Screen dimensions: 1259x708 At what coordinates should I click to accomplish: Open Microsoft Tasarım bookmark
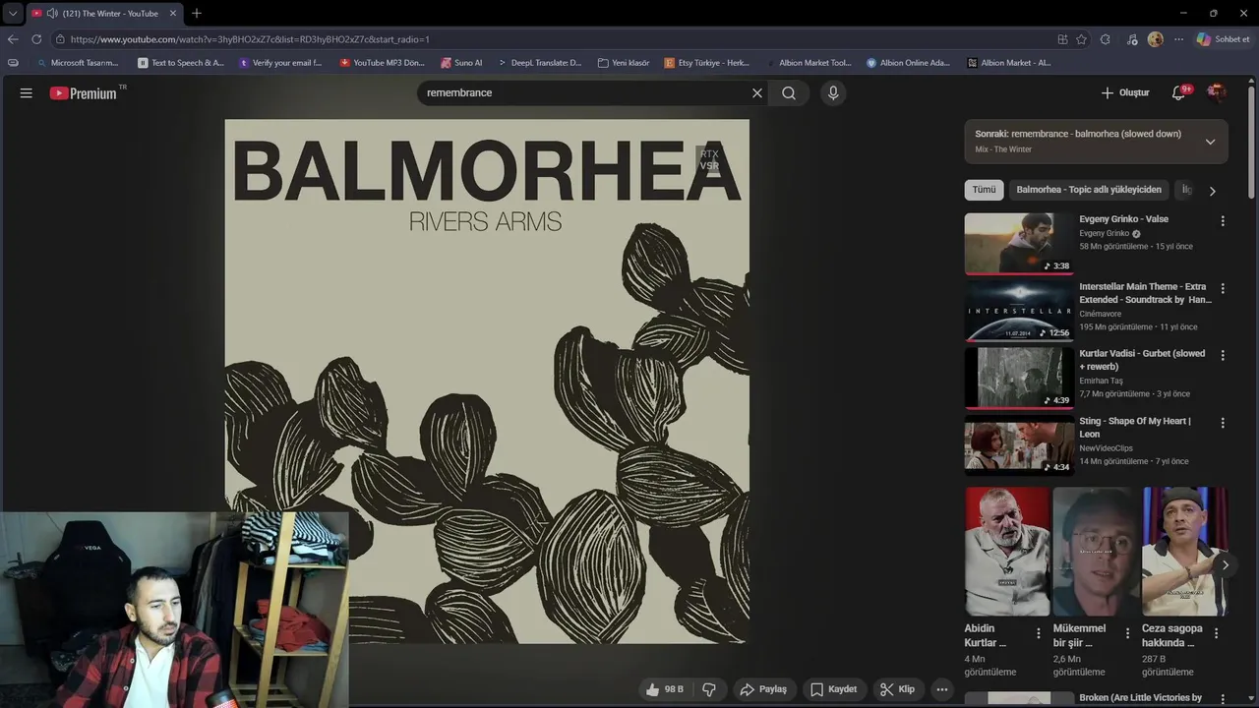[x=77, y=63]
